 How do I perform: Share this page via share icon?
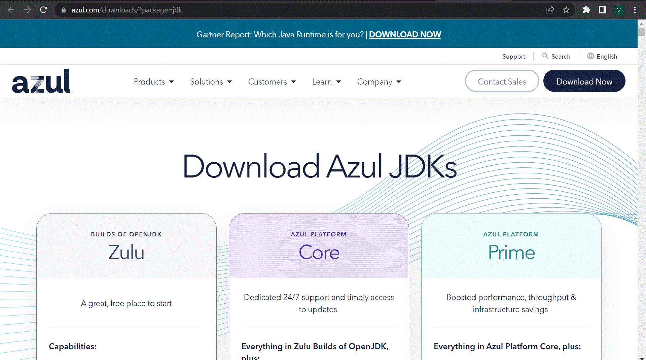(x=550, y=10)
